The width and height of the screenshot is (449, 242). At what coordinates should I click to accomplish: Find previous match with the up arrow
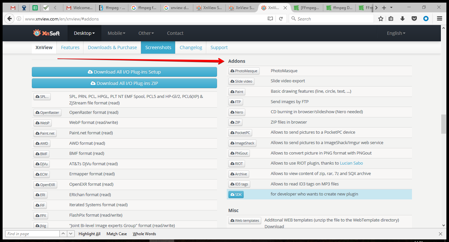pyautogui.click(x=63, y=234)
